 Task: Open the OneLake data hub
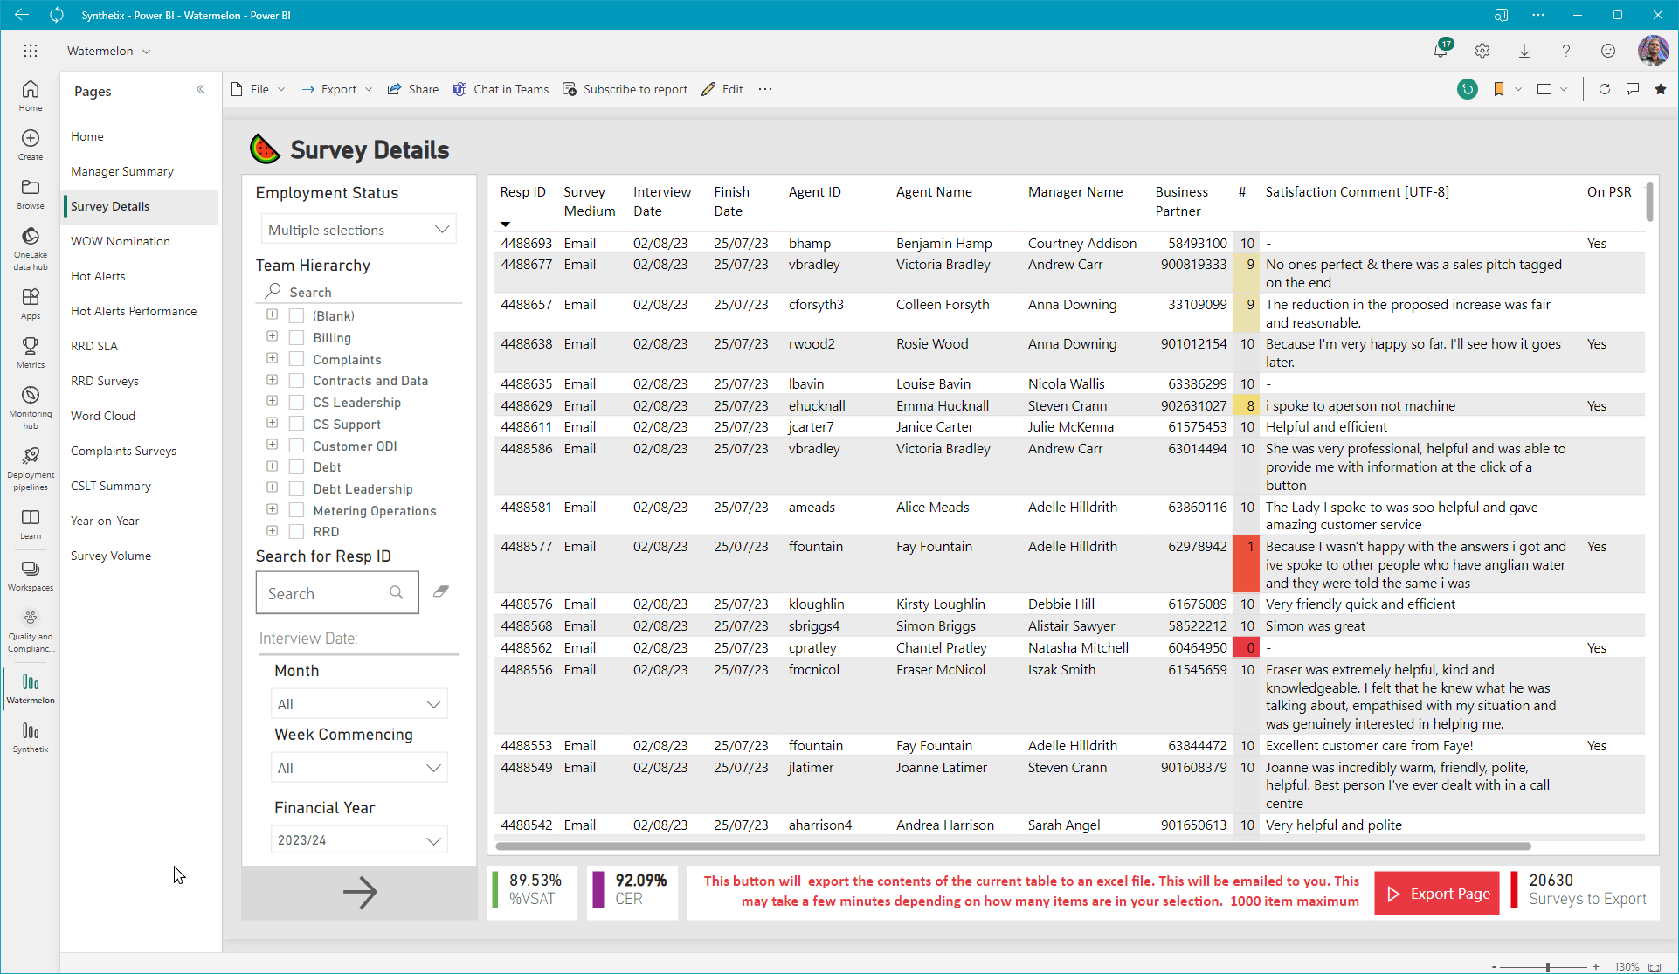click(x=31, y=248)
